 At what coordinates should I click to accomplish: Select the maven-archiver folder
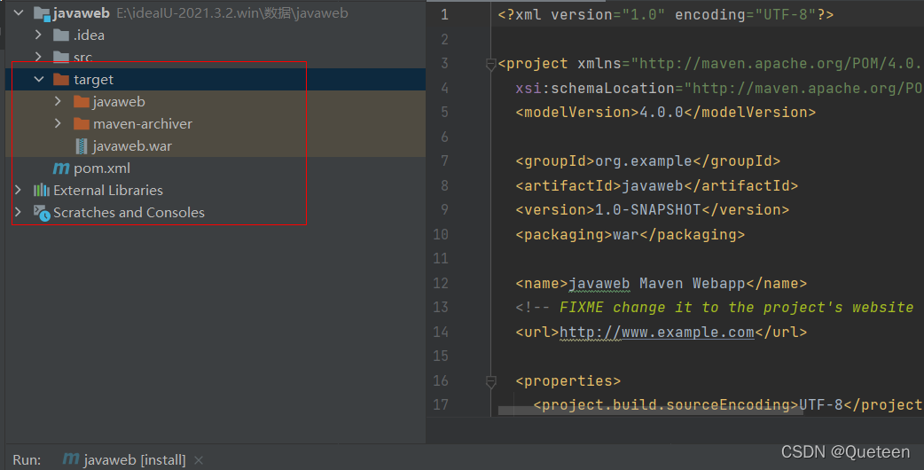(143, 123)
